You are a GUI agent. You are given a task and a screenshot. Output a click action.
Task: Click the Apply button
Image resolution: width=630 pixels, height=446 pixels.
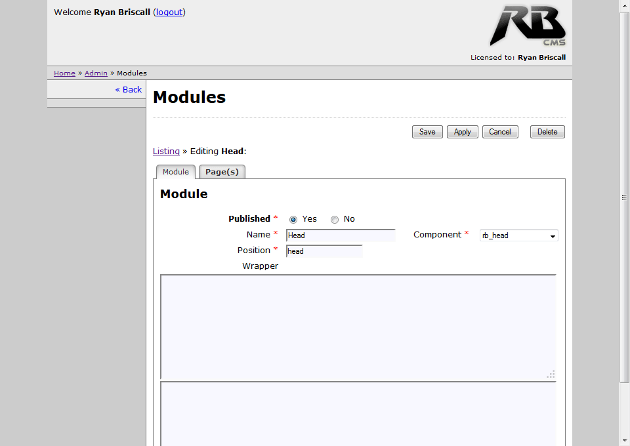coord(462,132)
